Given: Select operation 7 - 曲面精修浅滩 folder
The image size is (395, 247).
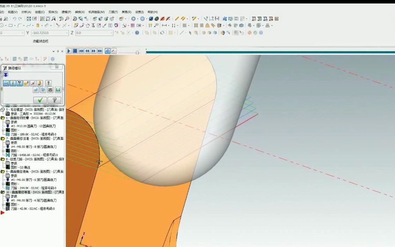Looking at the screenshot, I should pyautogui.click(x=32, y=138).
